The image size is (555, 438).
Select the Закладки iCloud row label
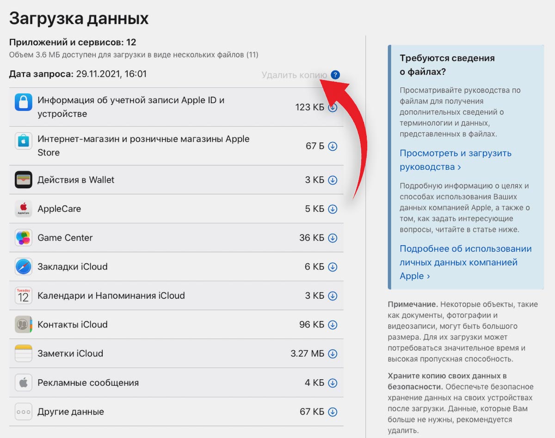(x=73, y=267)
